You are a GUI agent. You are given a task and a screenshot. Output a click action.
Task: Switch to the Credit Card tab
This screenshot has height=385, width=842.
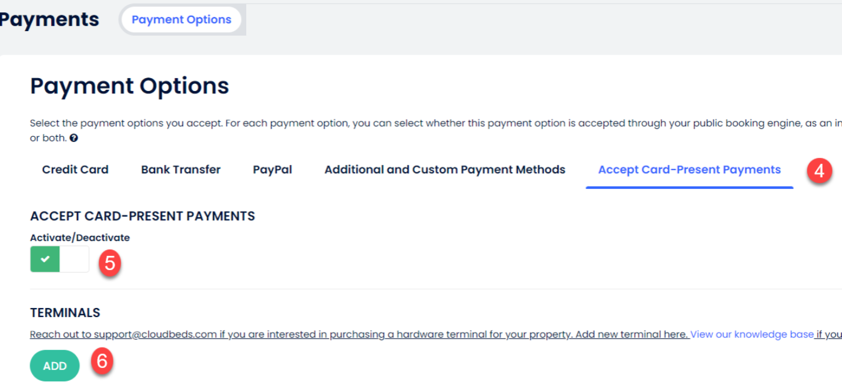(x=75, y=170)
